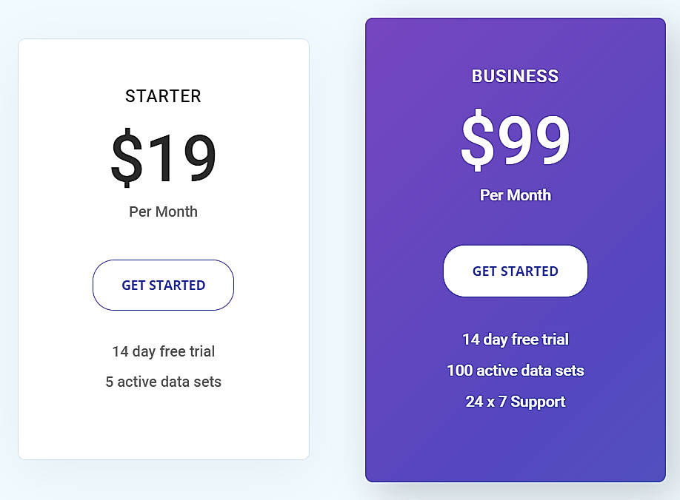Click the GET STARTED button on Starter plan

pyautogui.click(x=163, y=285)
